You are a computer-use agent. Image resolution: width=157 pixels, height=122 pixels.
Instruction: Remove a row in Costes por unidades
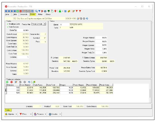click(x=11, y=82)
